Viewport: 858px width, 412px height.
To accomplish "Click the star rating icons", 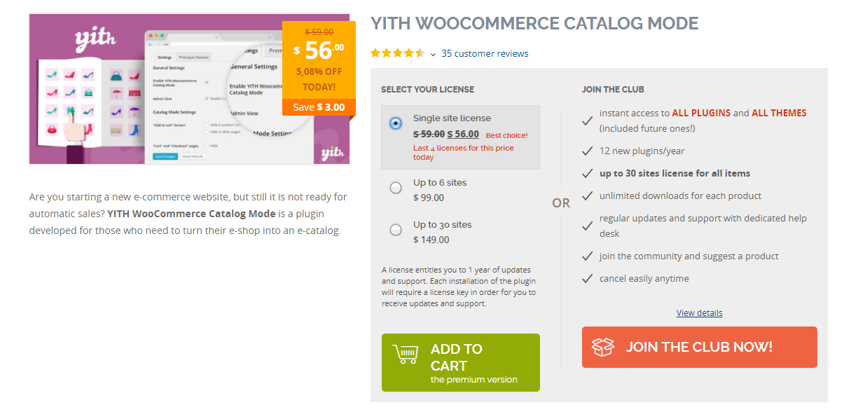I will coord(397,53).
